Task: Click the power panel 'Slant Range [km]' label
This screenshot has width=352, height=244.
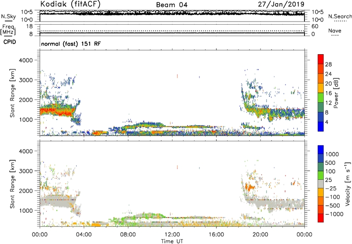Action: [12, 93]
